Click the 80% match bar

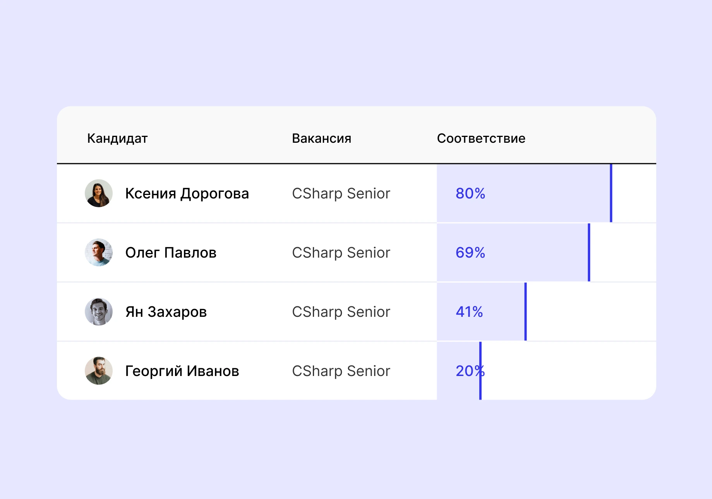pyautogui.click(x=542, y=193)
